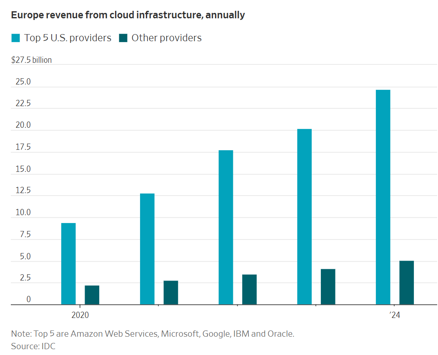Click the ''24' x-axis label
438x355 pixels.
pyautogui.click(x=395, y=315)
